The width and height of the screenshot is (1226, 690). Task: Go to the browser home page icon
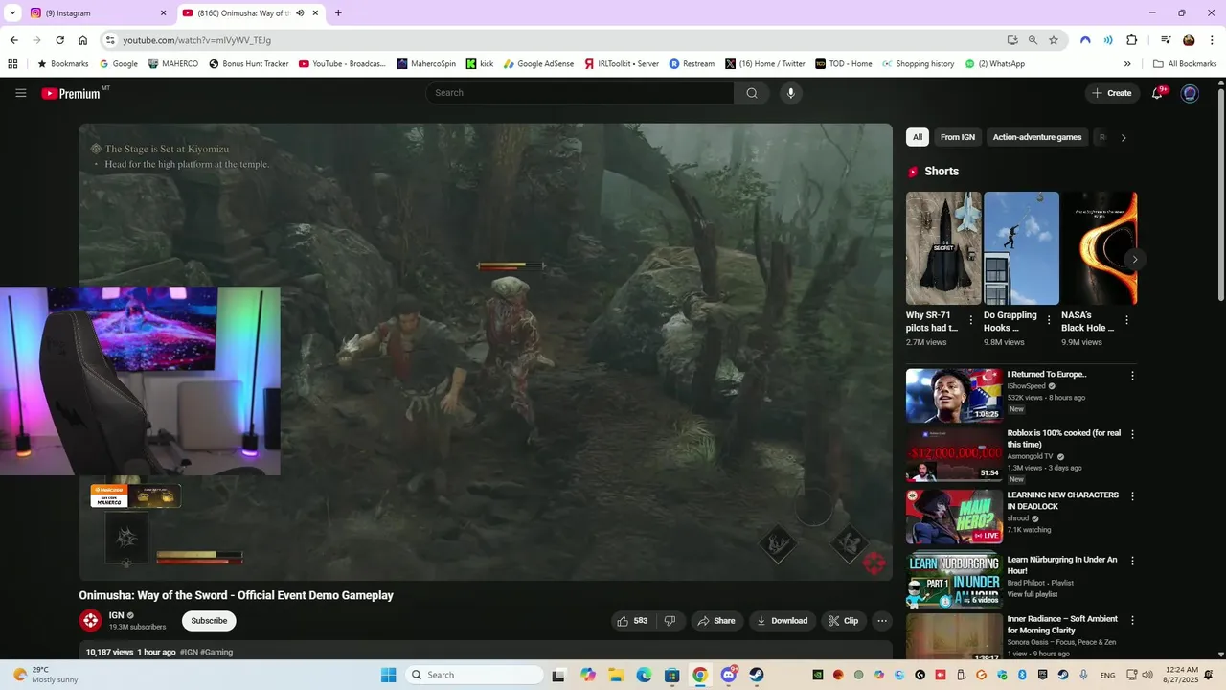click(x=83, y=40)
